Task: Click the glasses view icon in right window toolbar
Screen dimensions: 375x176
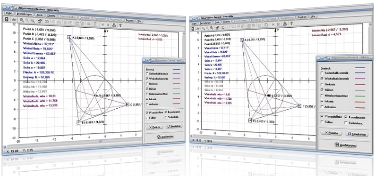Action: (x=198, y=29)
